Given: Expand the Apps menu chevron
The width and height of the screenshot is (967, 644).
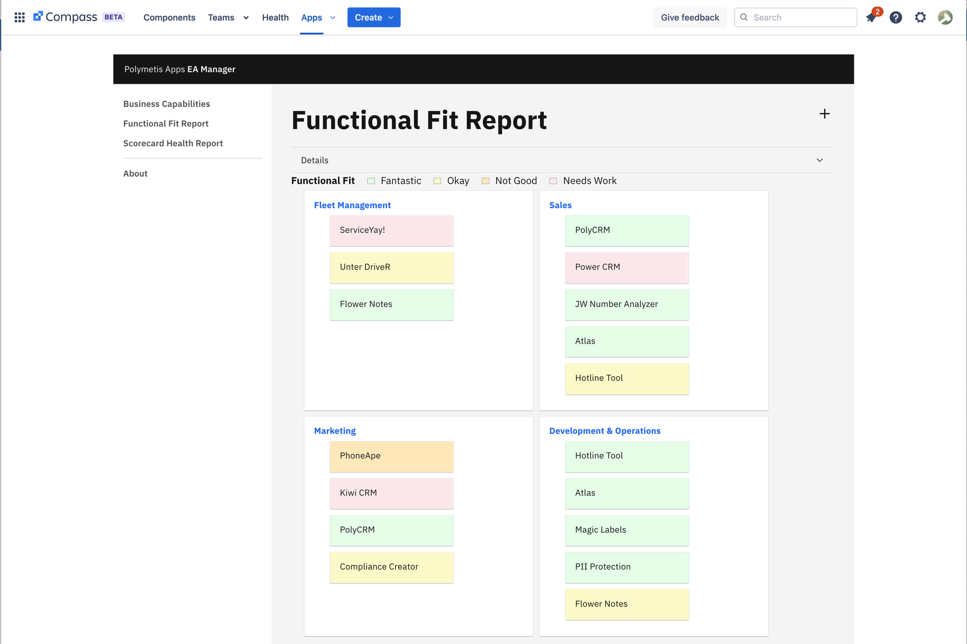Looking at the screenshot, I should [x=333, y=18].
